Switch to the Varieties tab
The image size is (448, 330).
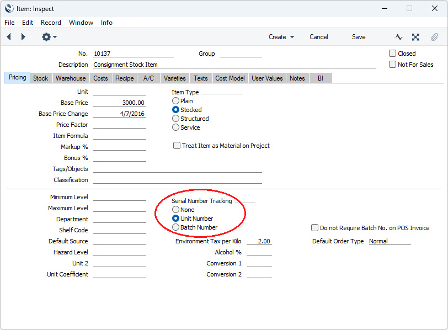tap(174, 78)
